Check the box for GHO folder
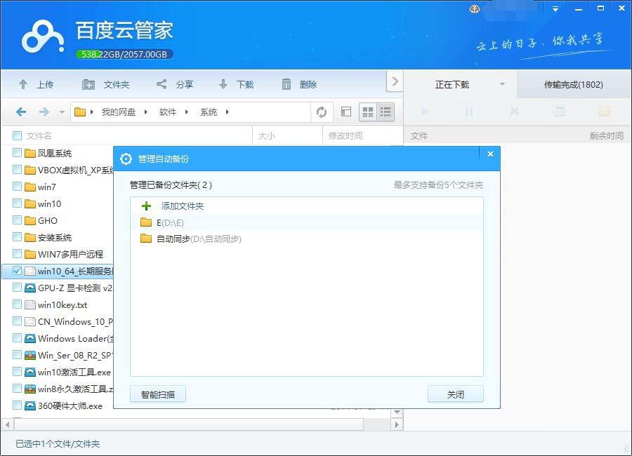Viewport: 632px width, 456px height. 17,220
